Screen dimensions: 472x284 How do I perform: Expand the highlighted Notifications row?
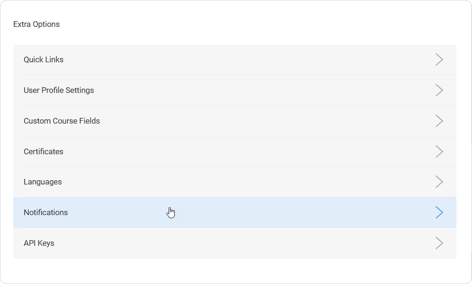[234, 212]
